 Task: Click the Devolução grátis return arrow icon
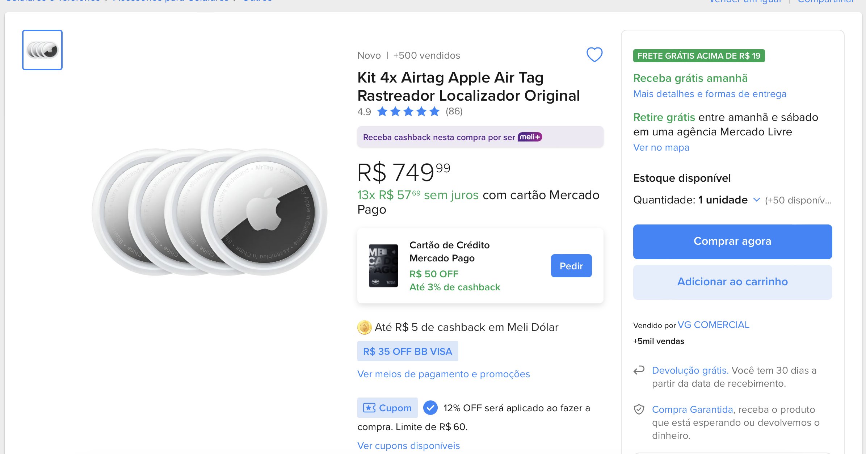(x=639, y=370)
